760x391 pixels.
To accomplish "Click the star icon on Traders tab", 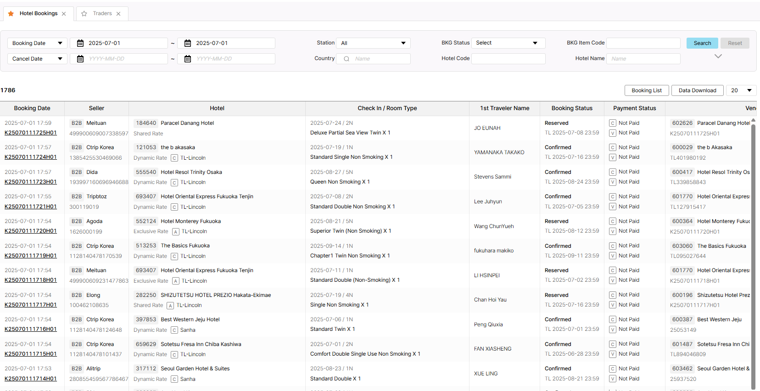I will click(84, 14).
